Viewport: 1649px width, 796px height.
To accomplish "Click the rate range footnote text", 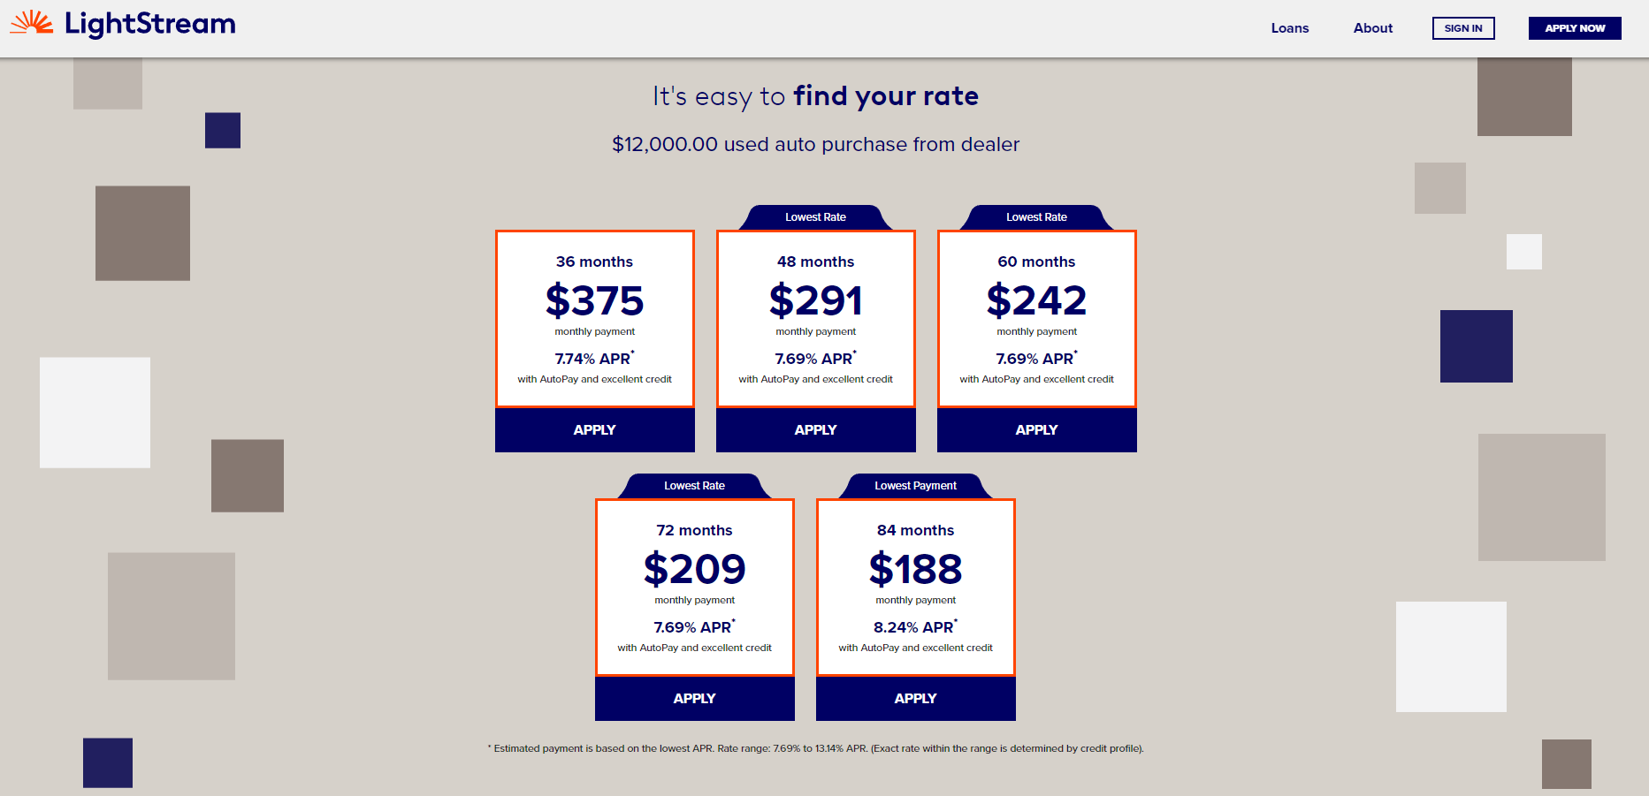I will click(815, 748).
